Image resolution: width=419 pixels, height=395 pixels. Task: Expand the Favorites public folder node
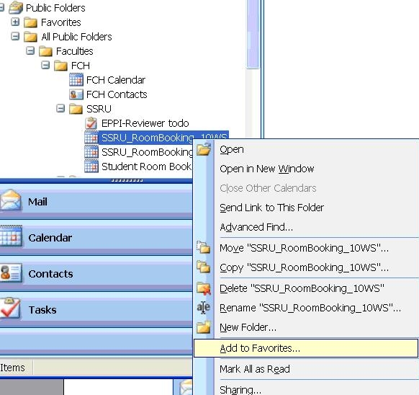[x=15, y=22]
